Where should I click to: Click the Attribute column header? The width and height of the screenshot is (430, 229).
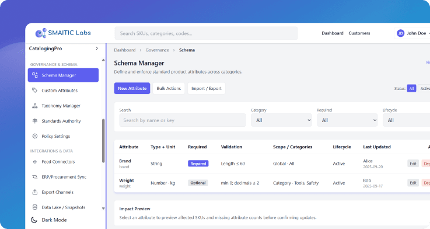(x=128, y=147)
